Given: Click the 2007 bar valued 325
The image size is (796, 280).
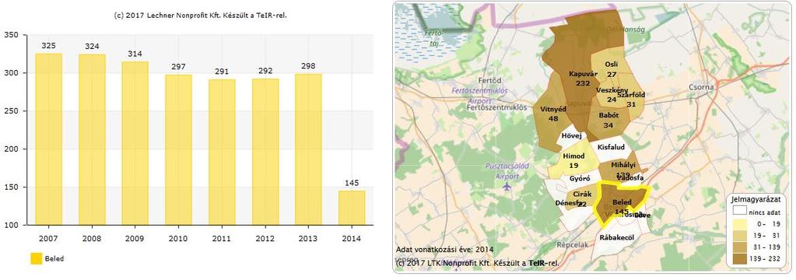Looking at the screenshot, I should [x=49, y=139].
